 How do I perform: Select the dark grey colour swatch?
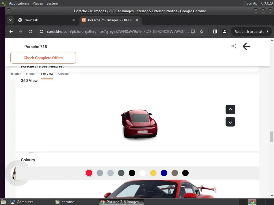121,173
